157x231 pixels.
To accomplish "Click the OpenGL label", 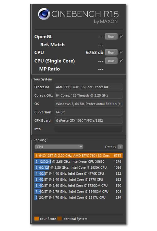I will click(43, 37).
